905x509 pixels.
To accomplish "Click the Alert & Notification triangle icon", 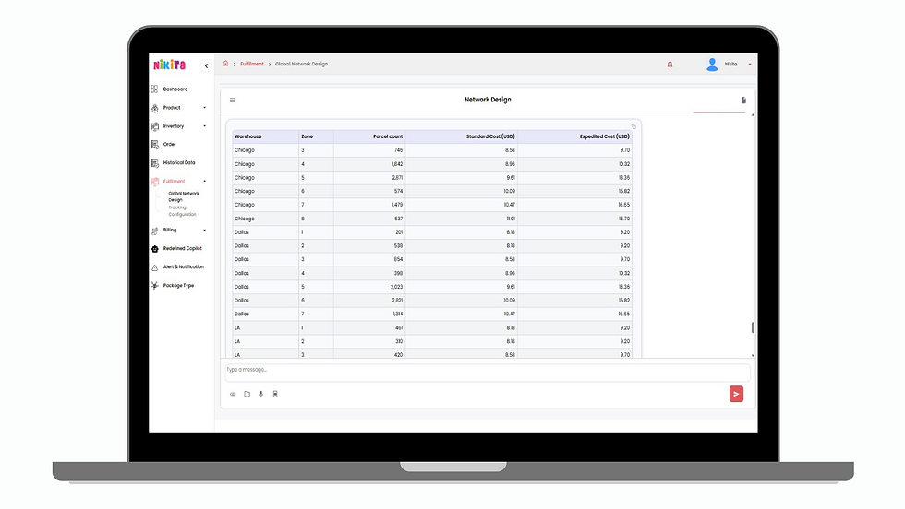I will pyautogui.click(x=155, y=267).
